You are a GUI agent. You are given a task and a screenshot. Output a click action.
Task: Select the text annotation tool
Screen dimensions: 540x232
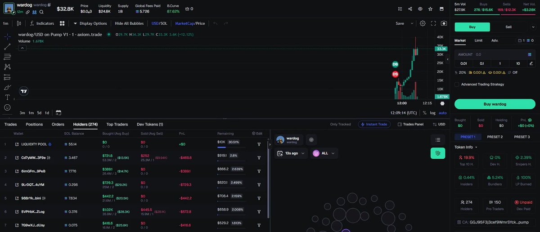[7, 97]
